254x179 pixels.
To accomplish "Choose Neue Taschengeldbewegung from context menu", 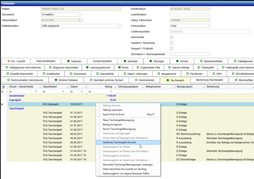I will (119, 120).
